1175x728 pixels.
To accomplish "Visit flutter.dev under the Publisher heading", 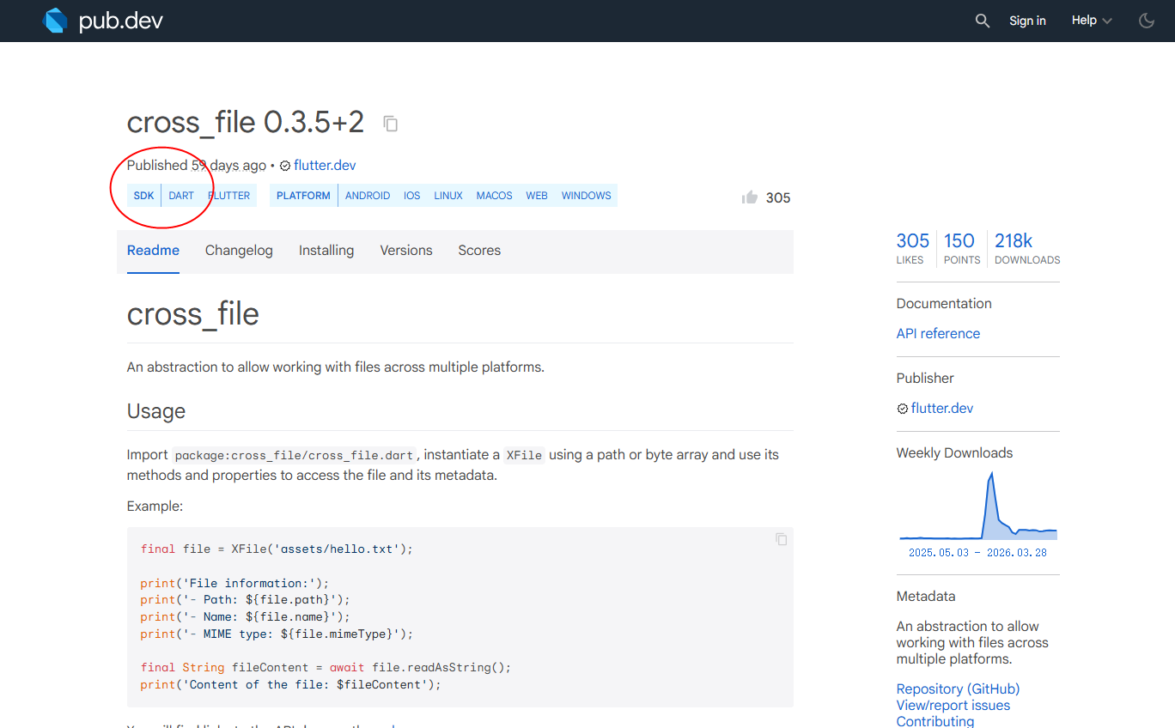I will [942, 409].
